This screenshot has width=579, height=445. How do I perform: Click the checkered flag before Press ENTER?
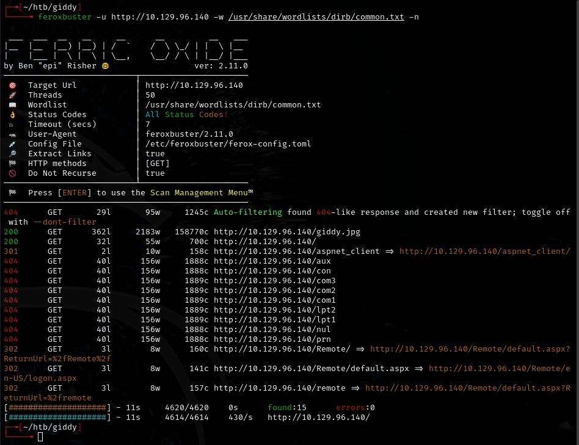point(12,193)
